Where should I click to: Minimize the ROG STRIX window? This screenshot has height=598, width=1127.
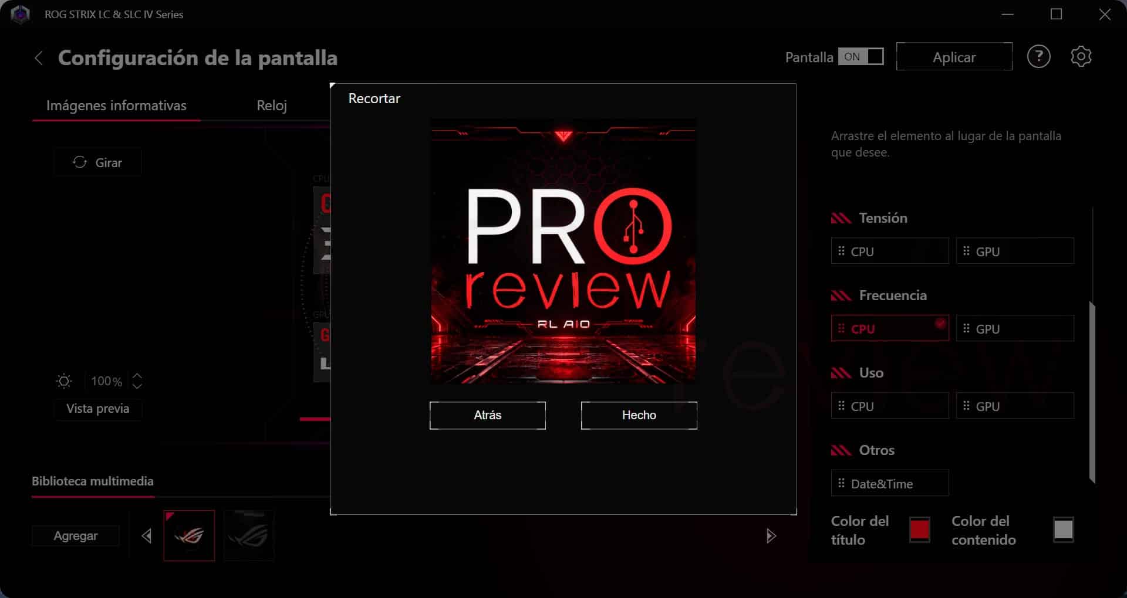click(1008, 14)
